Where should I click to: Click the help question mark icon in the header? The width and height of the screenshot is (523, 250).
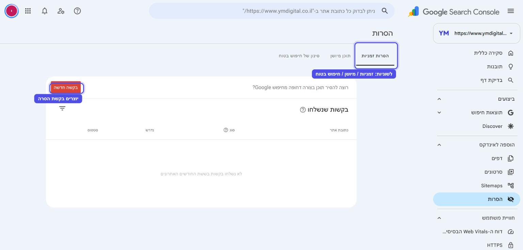coord(77,11)
